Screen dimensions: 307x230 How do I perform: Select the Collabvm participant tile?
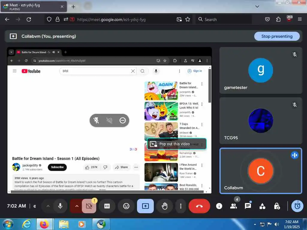261,171
